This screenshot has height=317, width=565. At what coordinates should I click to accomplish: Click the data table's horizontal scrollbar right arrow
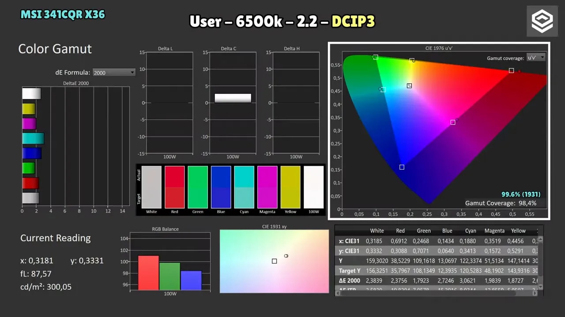[536, 293]
